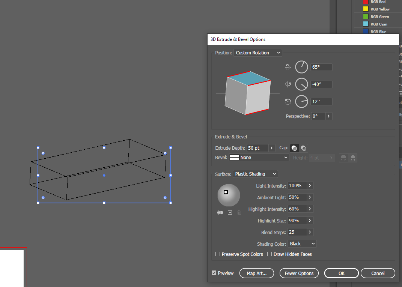Uncheck the Preview checkbox
402x287 pixels.
tap(214, 273)
